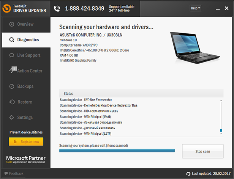Click the Intel(R) HD Graphics Family text
The height and width of the screenshot is (179, 234).
point(78,60)
